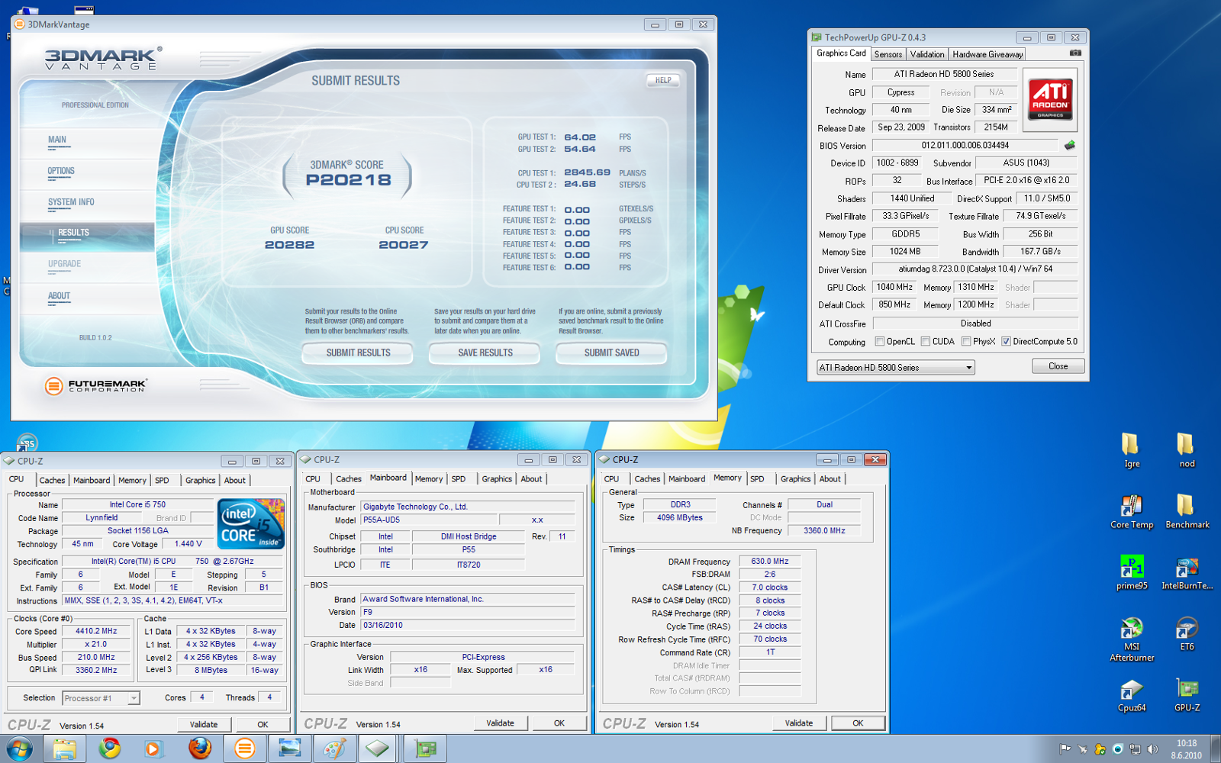Open the ESET NOD32 eye tray icon
Viewport: 1221px width, 763px height.
[x=1117, y=749]
